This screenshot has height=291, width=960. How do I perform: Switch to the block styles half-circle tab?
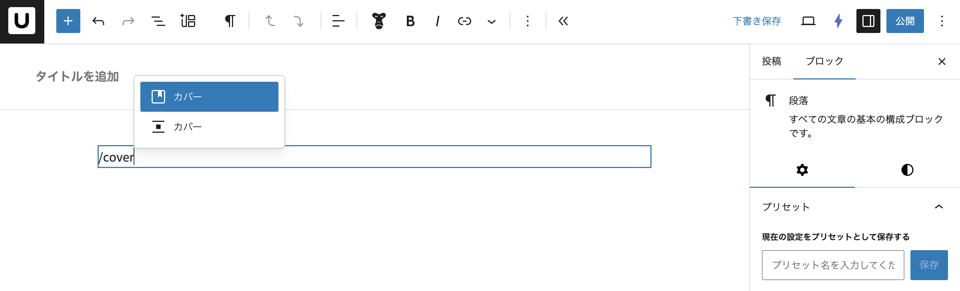(907, 170)
